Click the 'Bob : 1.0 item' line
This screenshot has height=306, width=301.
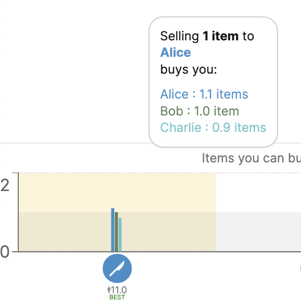199,111
